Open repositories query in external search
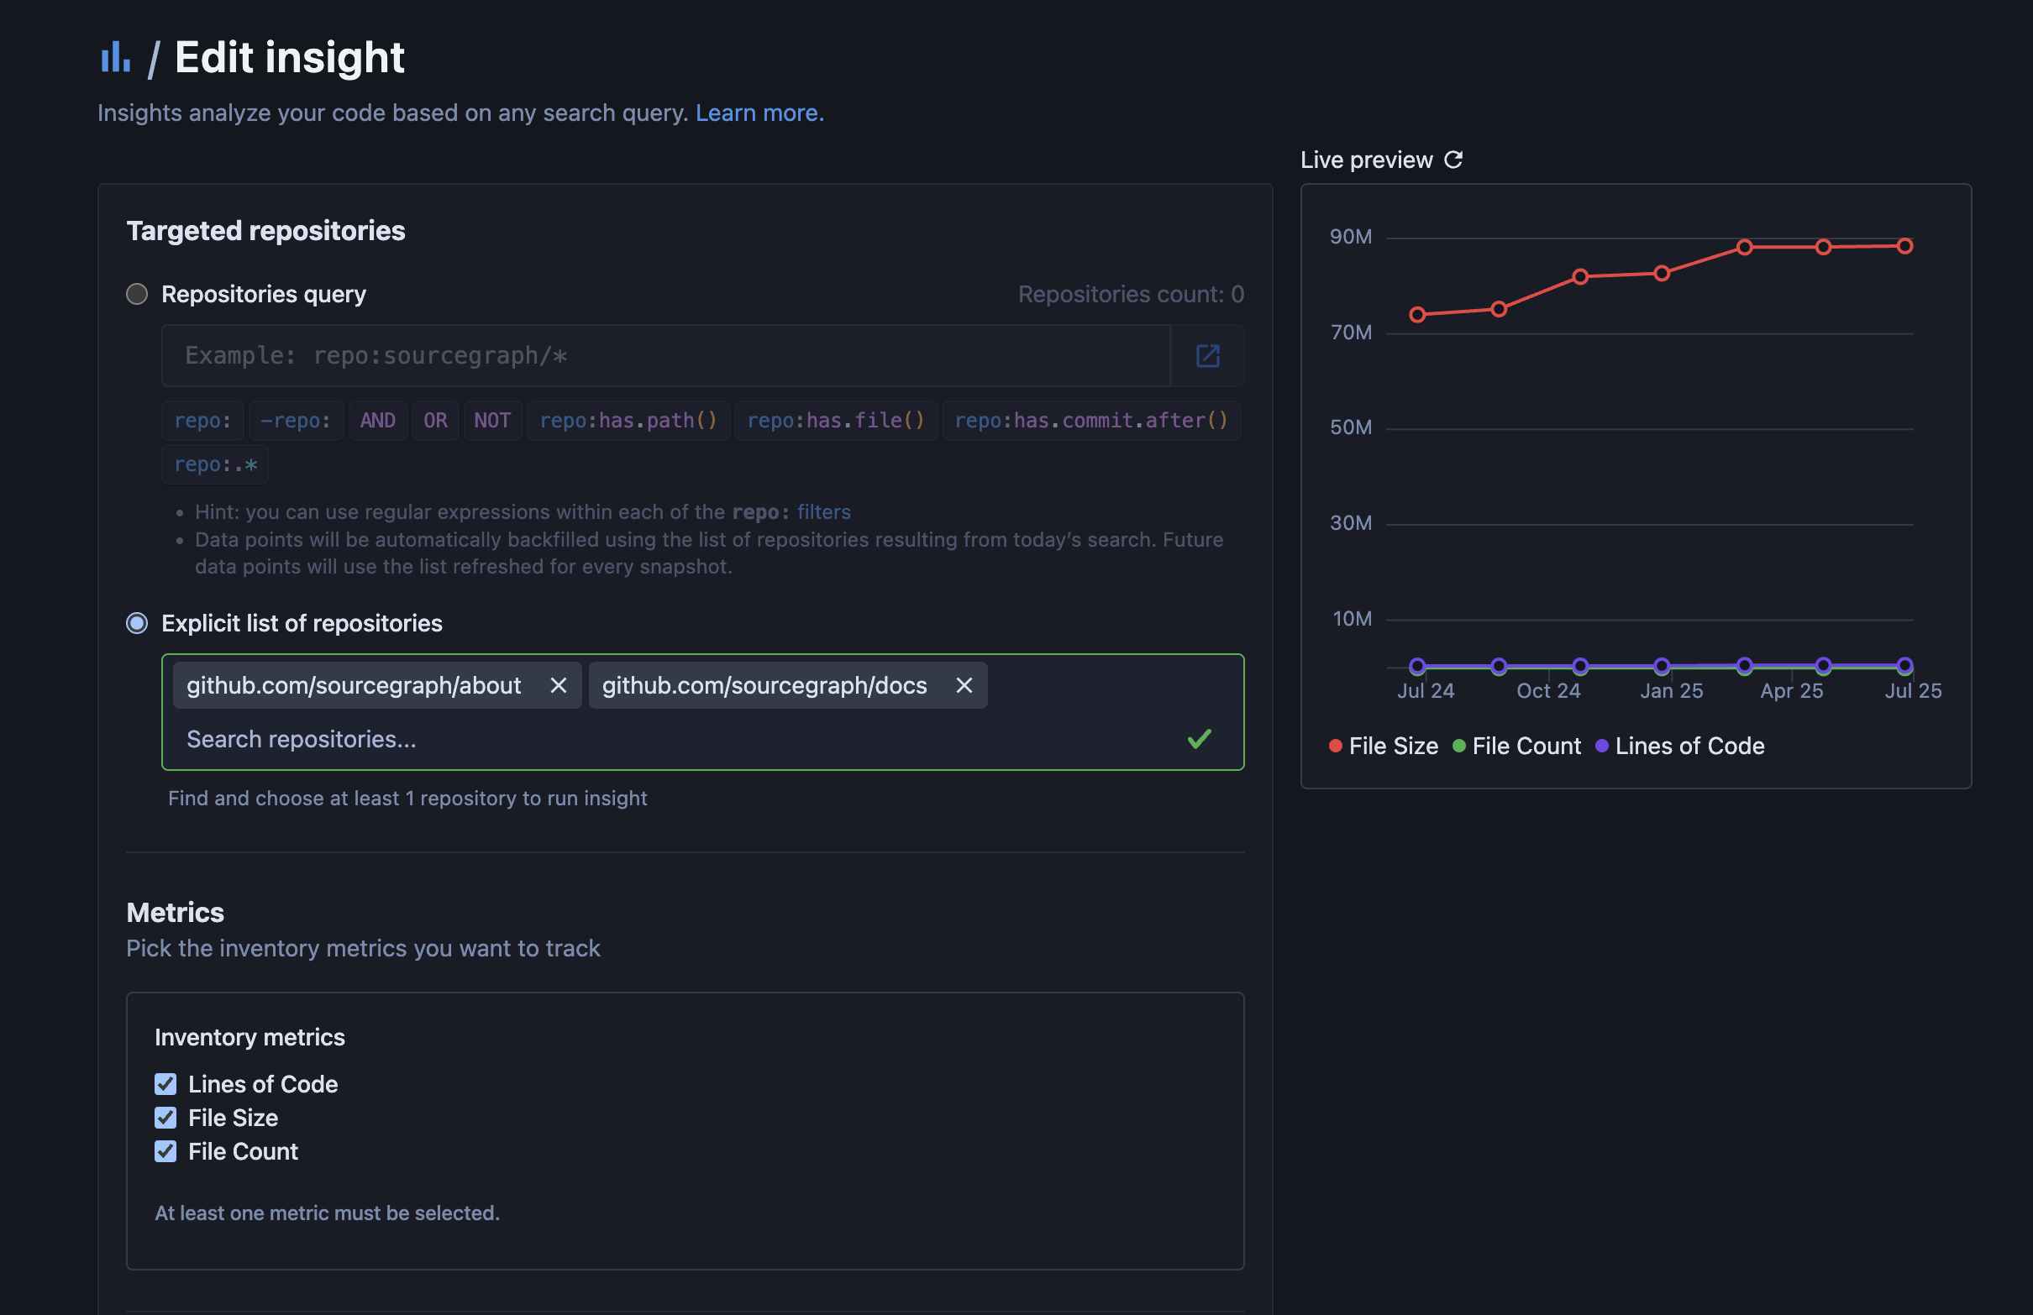Image resolution: width=2033 pixels, height=1315 pixels. pyautogui.click(x=1207, y=356)
